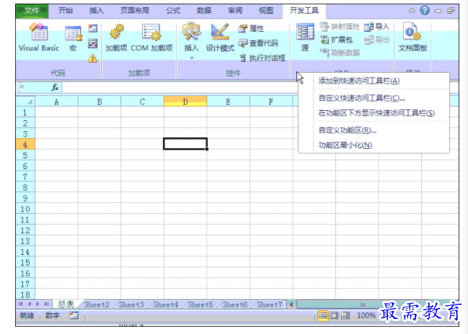Switch to the 插入 ribbon tab
The image size is (468, 334).
coord(97,11)
